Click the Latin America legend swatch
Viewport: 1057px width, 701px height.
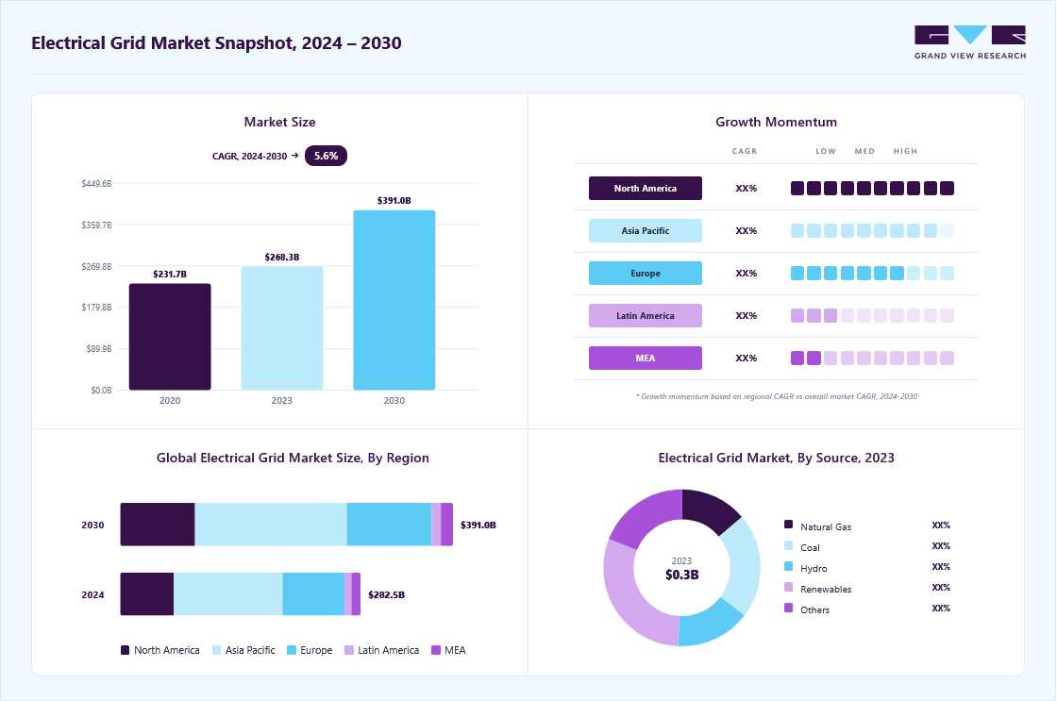(x=349, y=650)
